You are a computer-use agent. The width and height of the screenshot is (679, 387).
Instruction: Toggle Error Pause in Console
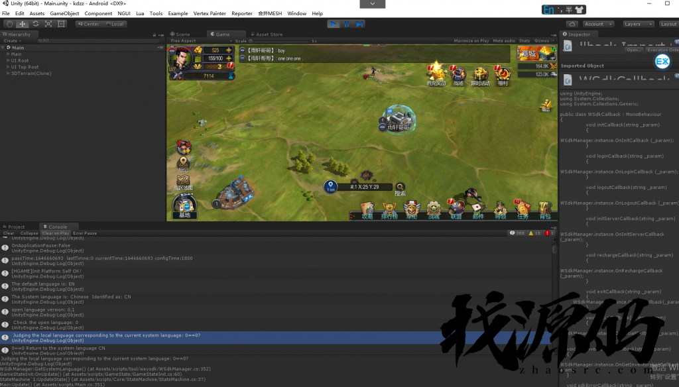coord(85,233)
